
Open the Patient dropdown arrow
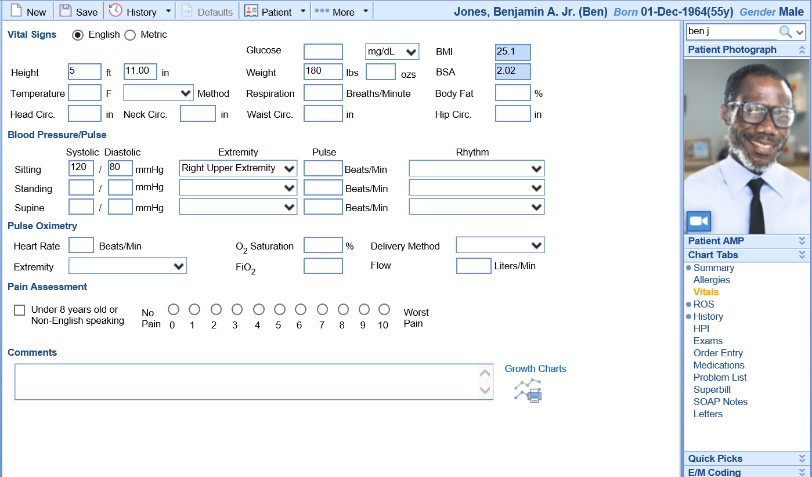303,11
